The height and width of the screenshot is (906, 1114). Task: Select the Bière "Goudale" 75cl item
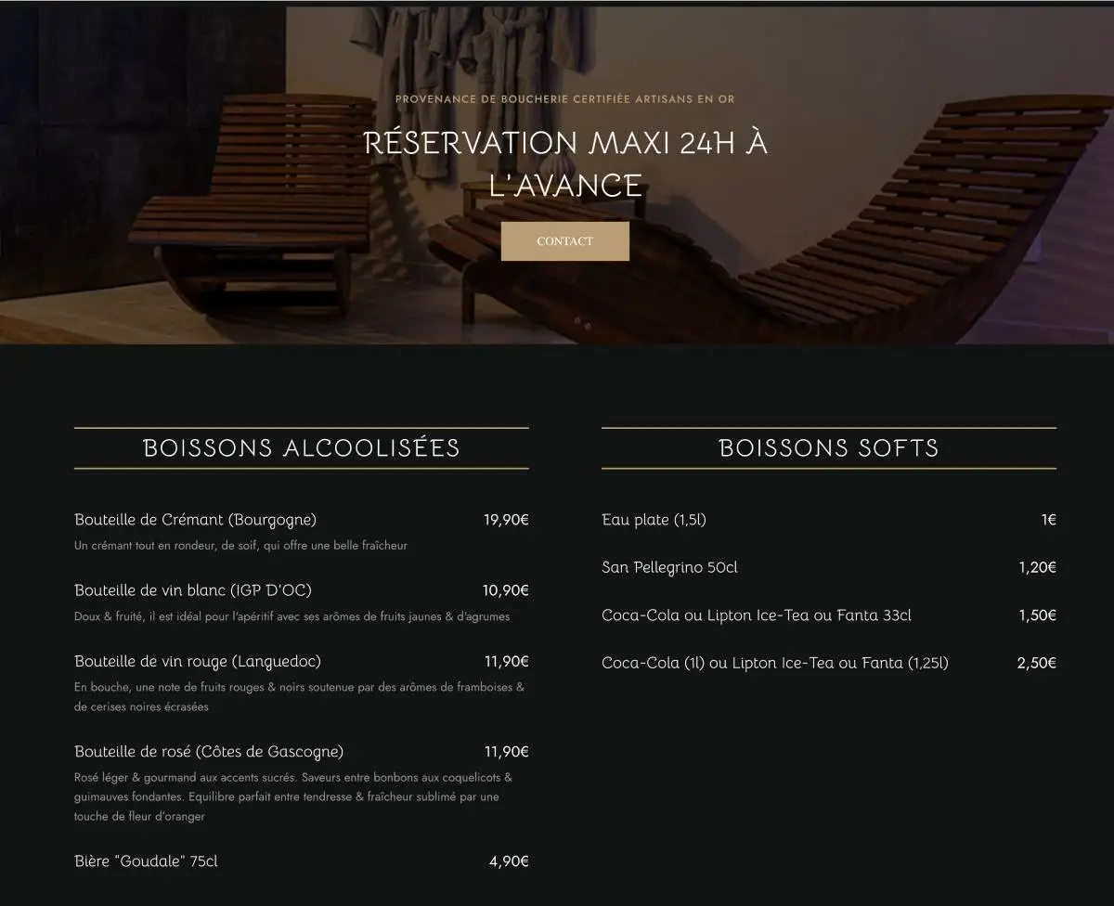pos(146,861)
